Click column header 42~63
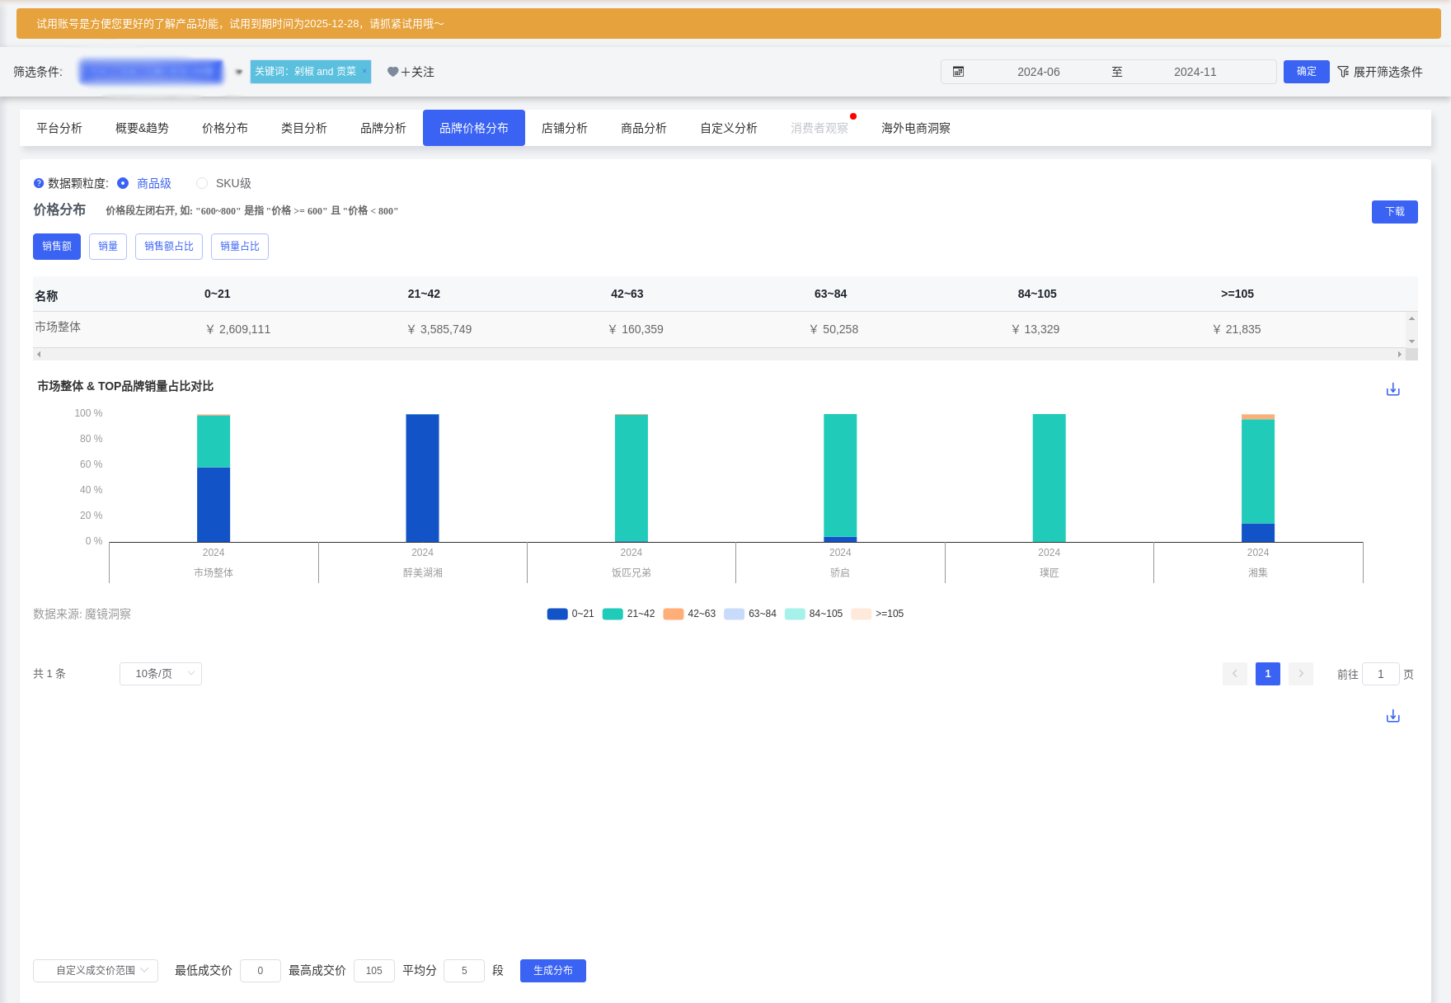Screen dimensions: 1451x1003 (627, 294)
